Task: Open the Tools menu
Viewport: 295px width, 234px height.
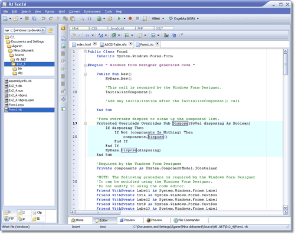Action: (109, 12)
